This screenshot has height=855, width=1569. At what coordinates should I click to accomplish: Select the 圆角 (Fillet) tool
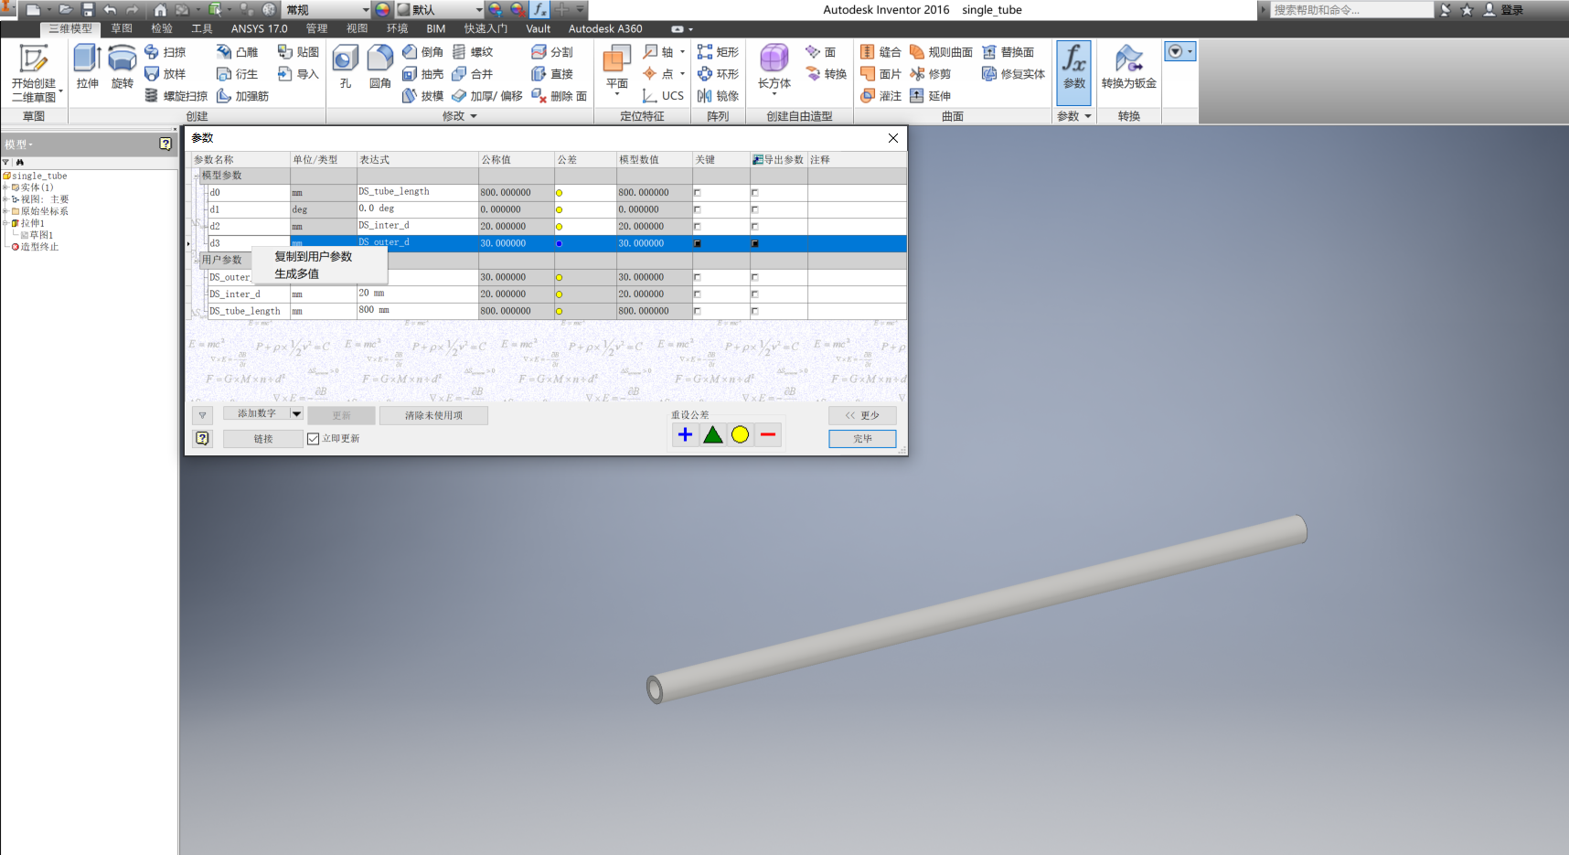pos(379,64)
